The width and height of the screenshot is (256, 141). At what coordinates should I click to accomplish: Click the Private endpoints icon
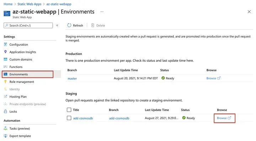click(x=6, y=104)
